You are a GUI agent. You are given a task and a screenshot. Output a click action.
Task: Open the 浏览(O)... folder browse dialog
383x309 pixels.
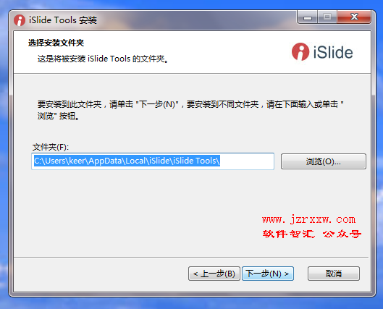(x=323, y=161)
